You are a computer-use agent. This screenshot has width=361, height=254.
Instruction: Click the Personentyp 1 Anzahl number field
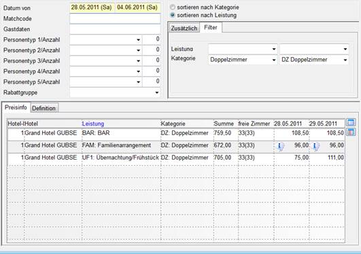152,39
